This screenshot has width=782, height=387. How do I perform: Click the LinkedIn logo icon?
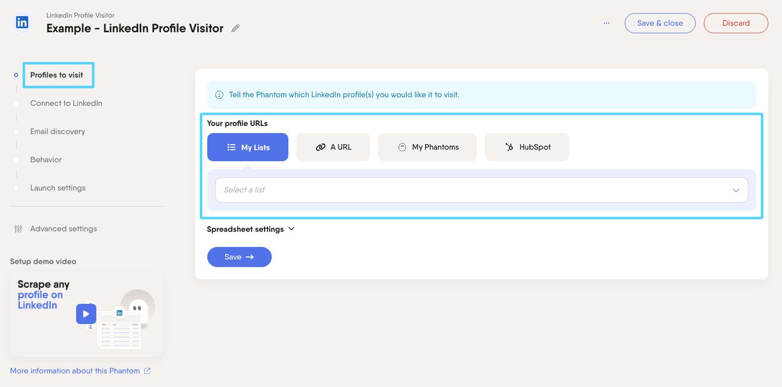[x=22, y=23]
